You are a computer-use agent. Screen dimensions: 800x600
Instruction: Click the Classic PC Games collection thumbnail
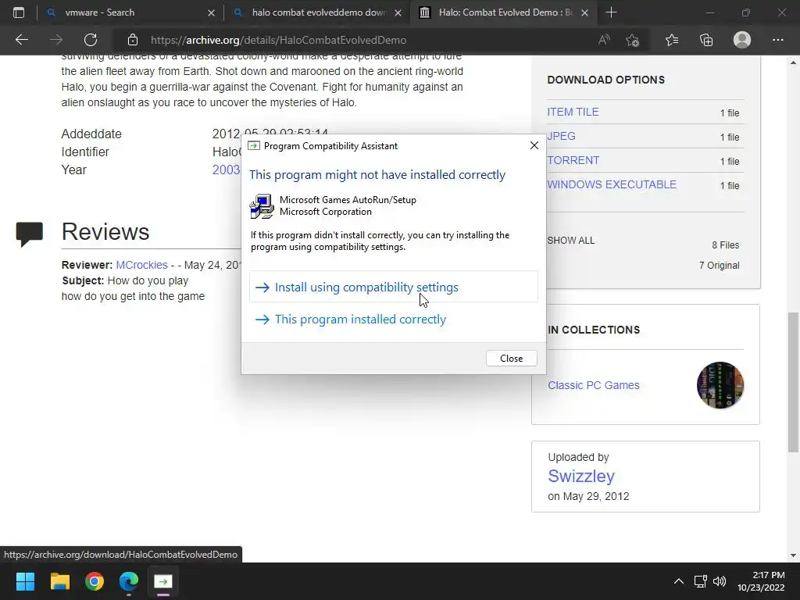(x=720, y=385)
